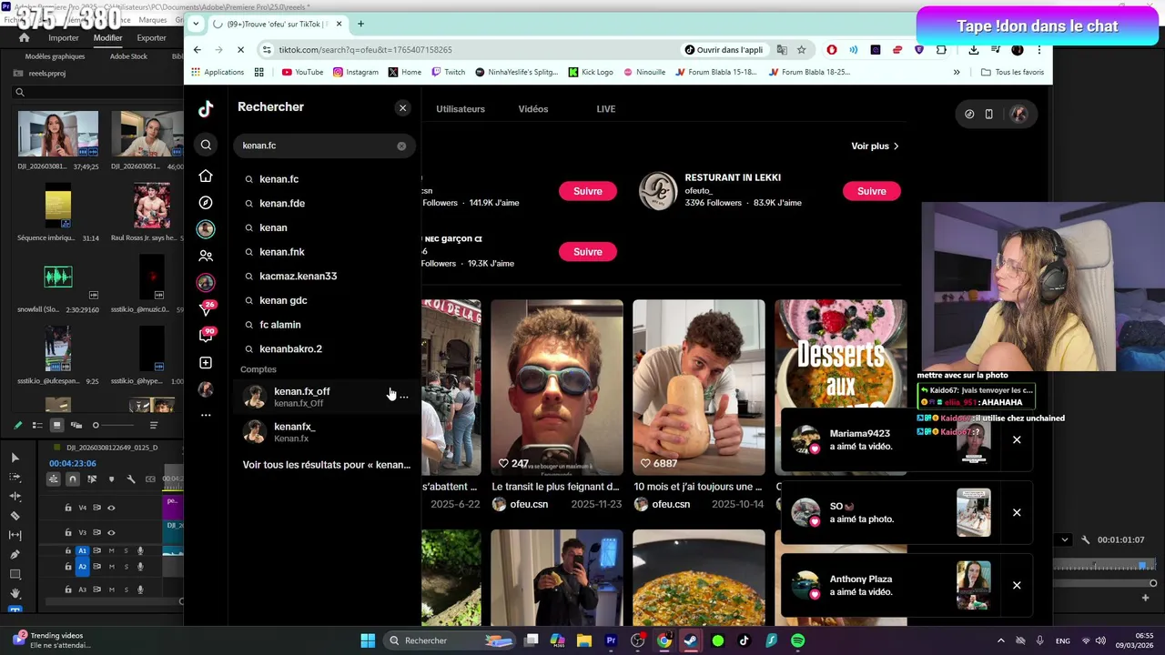1165x655 pixels.
Task: Open timeline wrench display settings
Action: coord(131,479)
